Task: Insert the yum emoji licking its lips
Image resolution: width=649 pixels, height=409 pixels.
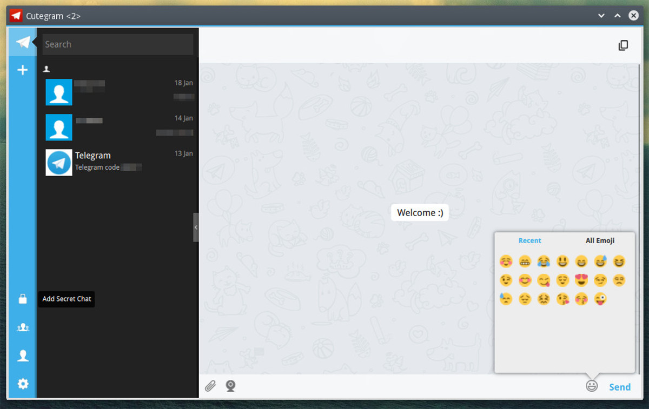Action: pyautogui.click(x=544, y=280)
